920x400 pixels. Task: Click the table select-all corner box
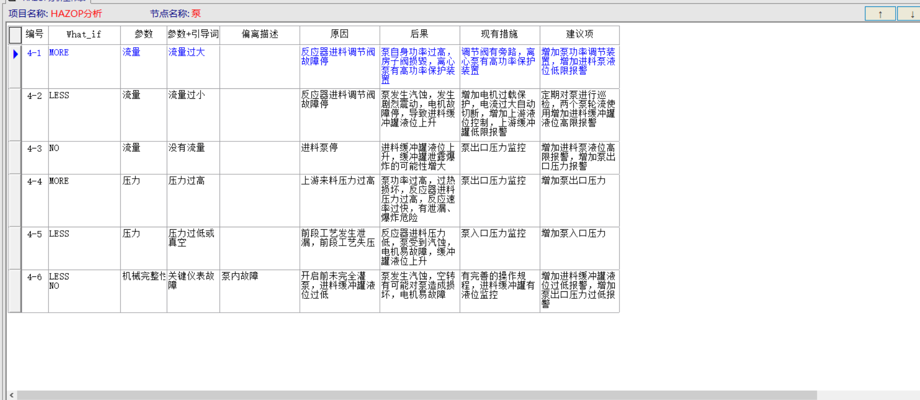pos(15,35)
